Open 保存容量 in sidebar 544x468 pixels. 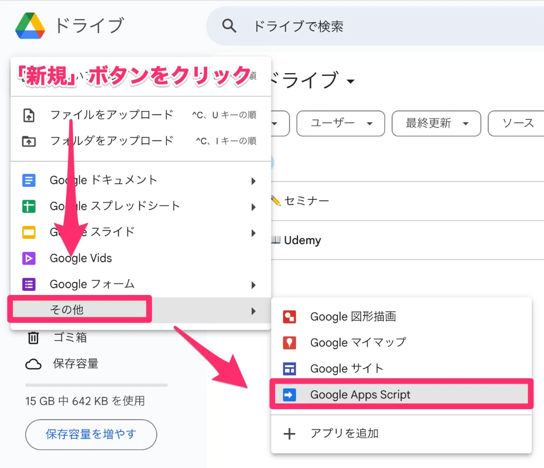(x=75, y=363)
